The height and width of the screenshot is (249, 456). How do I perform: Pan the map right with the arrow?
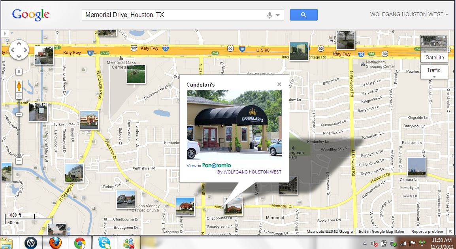(x=25, y=50)
